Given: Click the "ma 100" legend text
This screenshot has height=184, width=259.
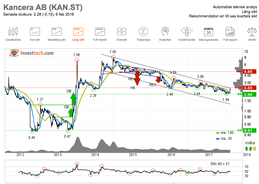Looking at the screenshot, I should (227, 133).
